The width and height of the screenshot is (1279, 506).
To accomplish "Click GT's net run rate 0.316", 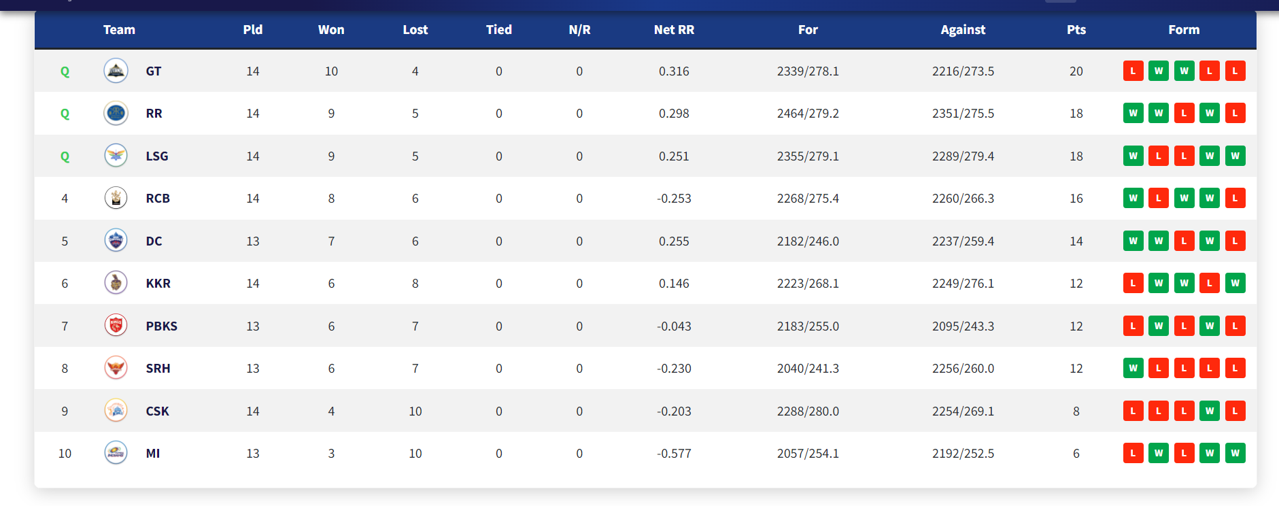I will (x=674, y=71).
